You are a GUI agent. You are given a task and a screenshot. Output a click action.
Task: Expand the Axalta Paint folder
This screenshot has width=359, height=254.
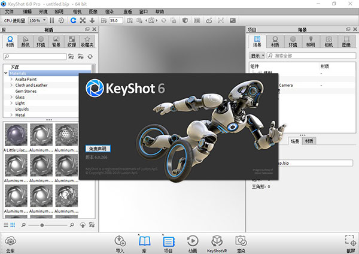(11, 79)
